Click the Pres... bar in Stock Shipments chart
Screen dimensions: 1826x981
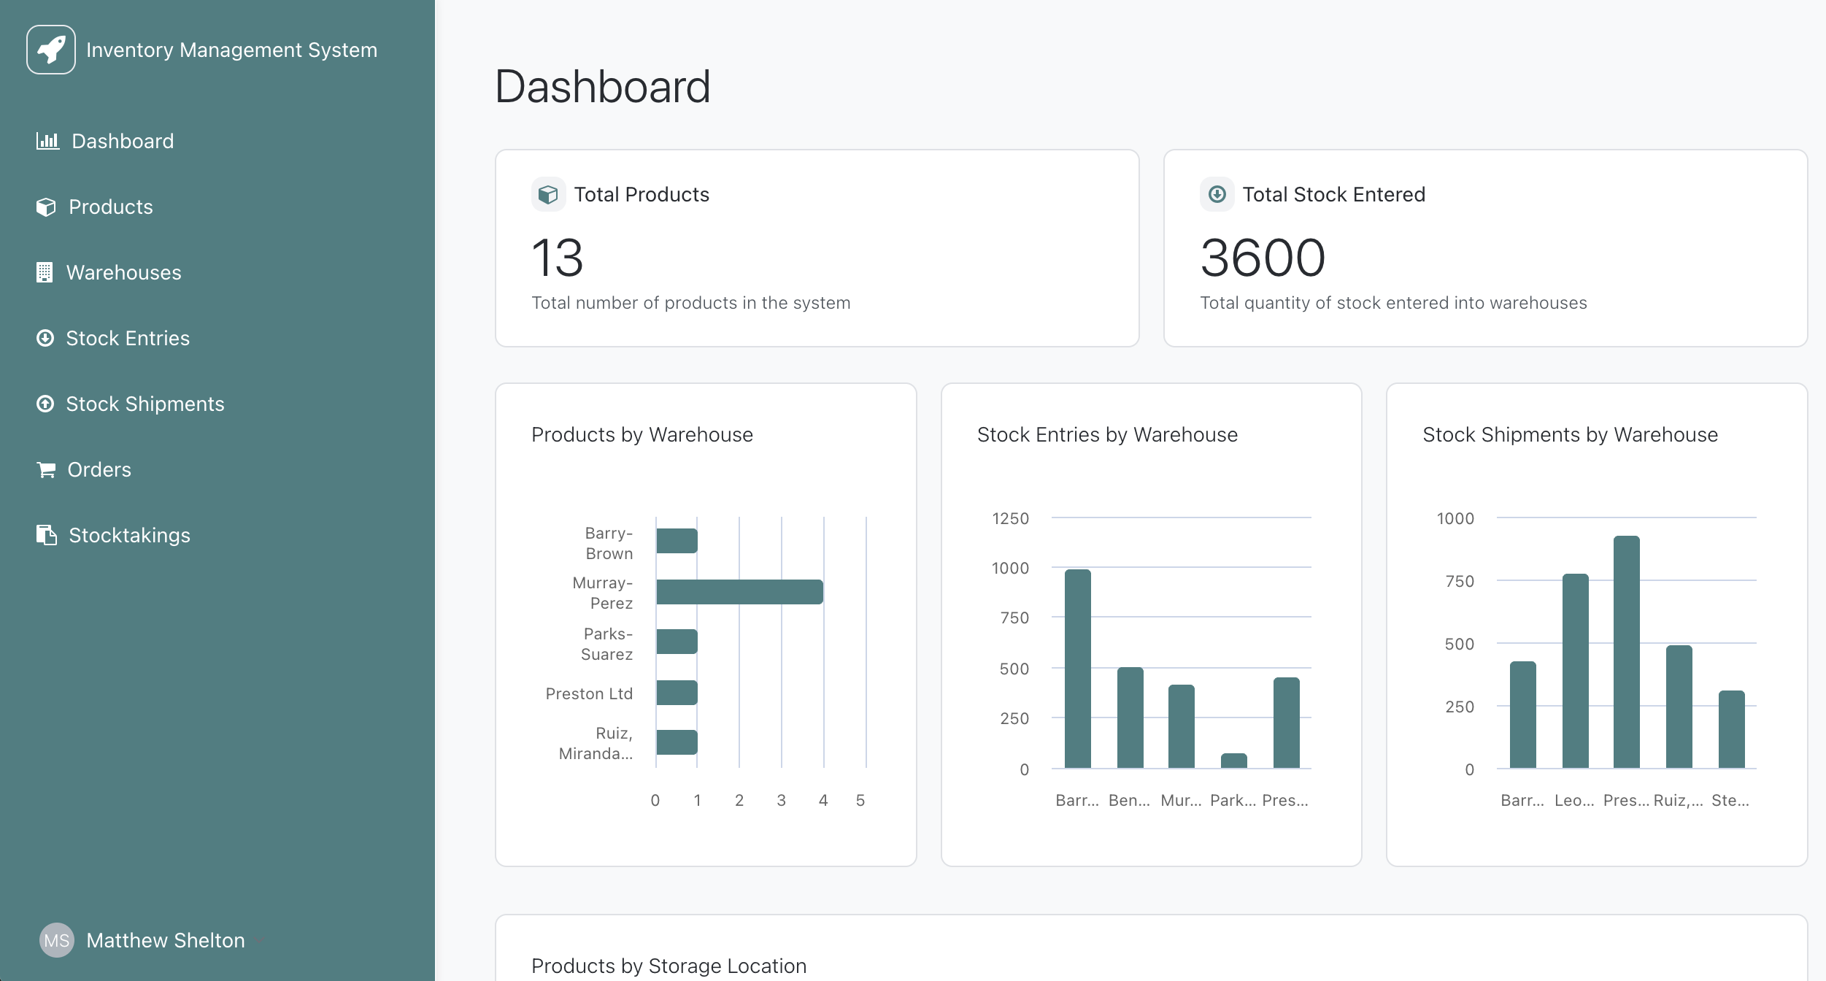point(1626,651)
